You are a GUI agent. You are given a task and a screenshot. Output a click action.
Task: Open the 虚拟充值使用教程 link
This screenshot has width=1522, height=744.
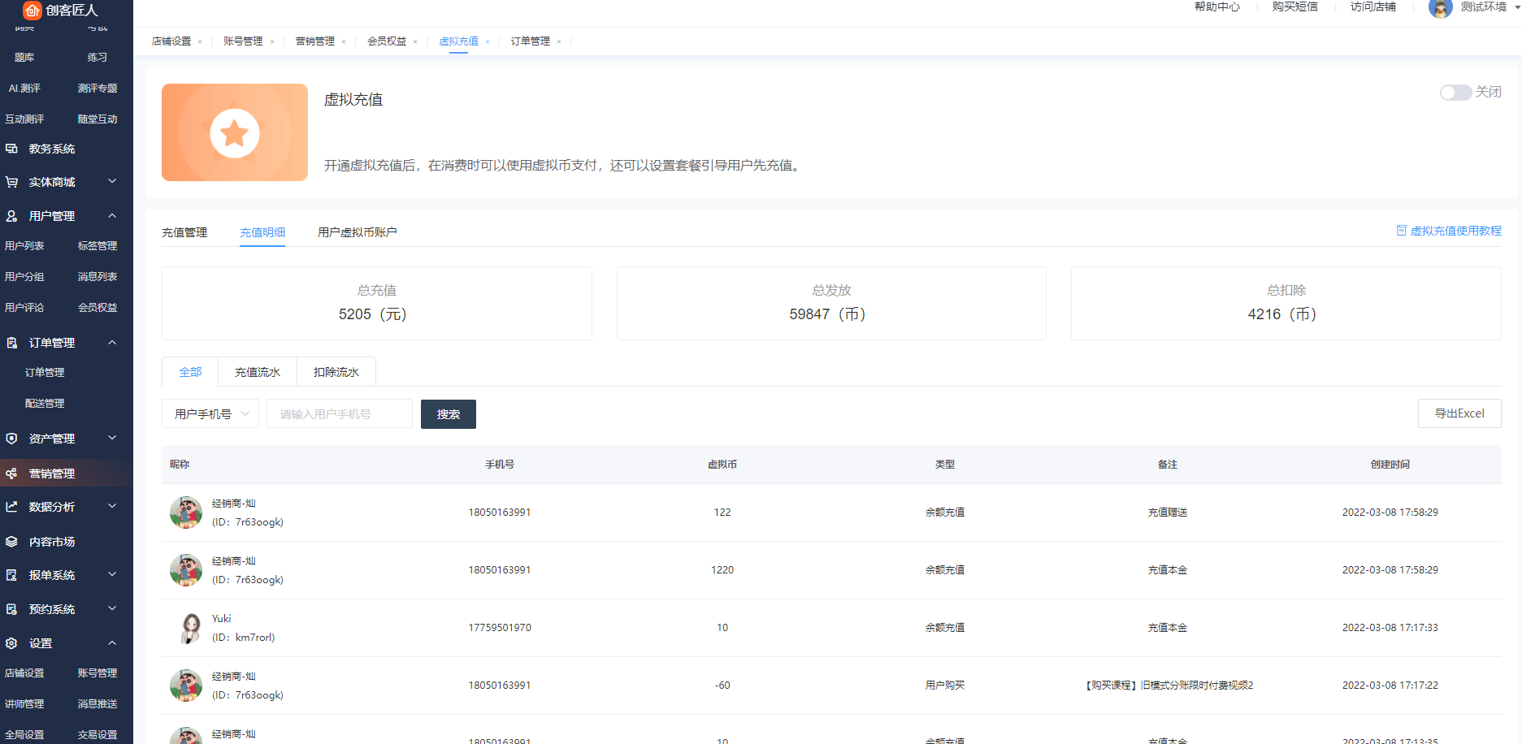pyautogui.click(x=1449, y=231)
